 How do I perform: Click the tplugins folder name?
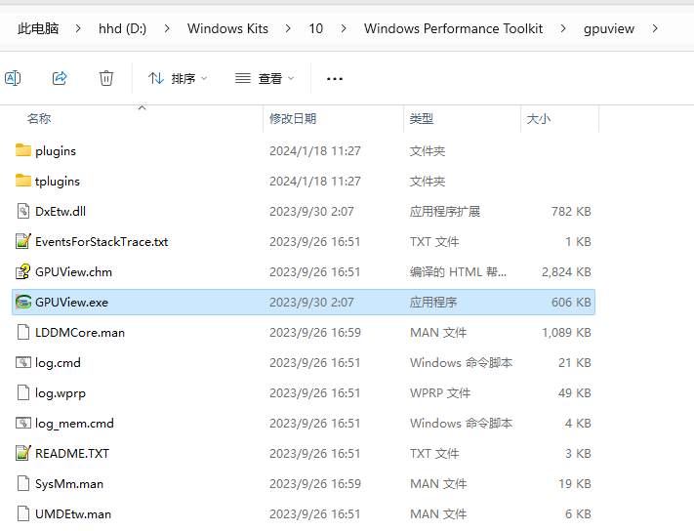click(58, 182)
